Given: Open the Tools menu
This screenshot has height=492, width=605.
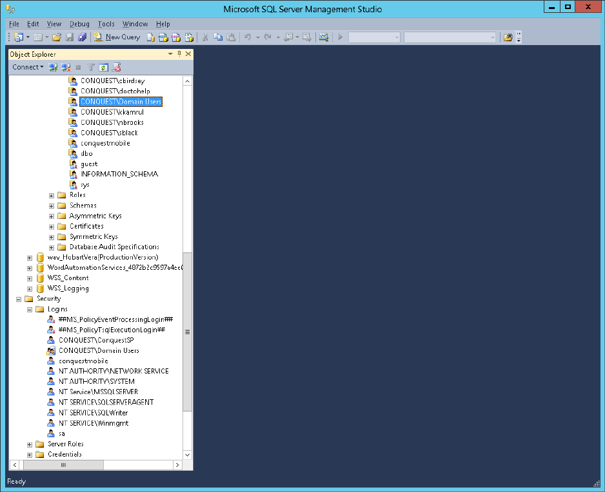Looking at the screenshot, I should pyautogui.click(x=106, y=24).
